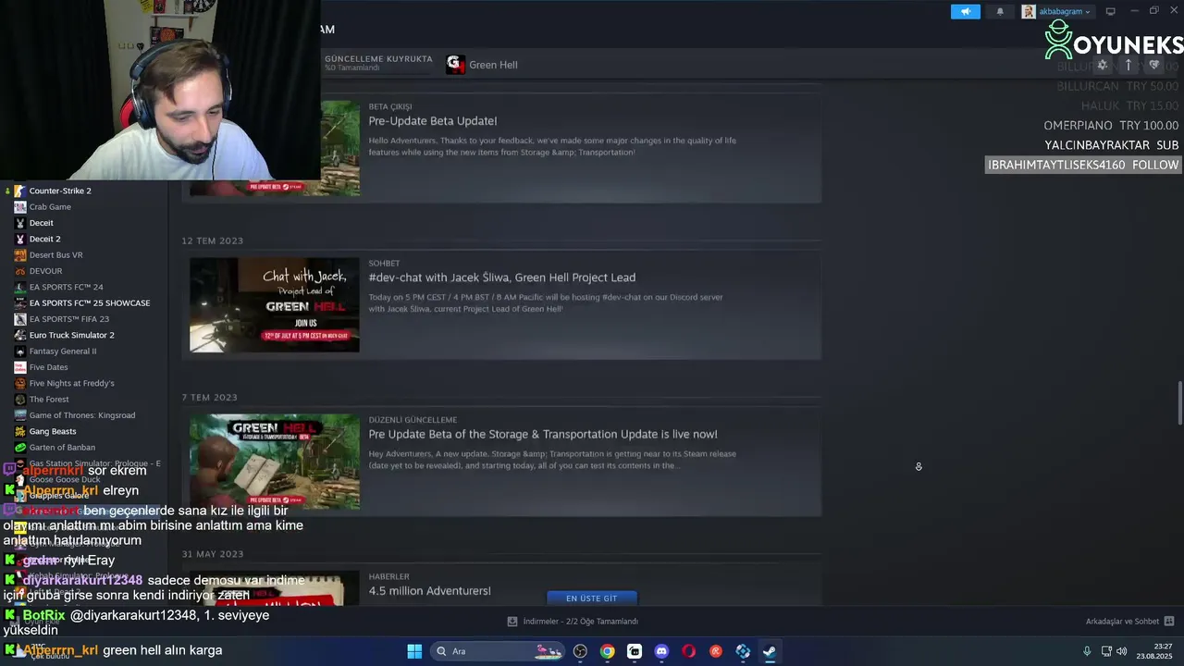
Task: Select EA SPORTS FC 24 in library
Action: point(66,287)
